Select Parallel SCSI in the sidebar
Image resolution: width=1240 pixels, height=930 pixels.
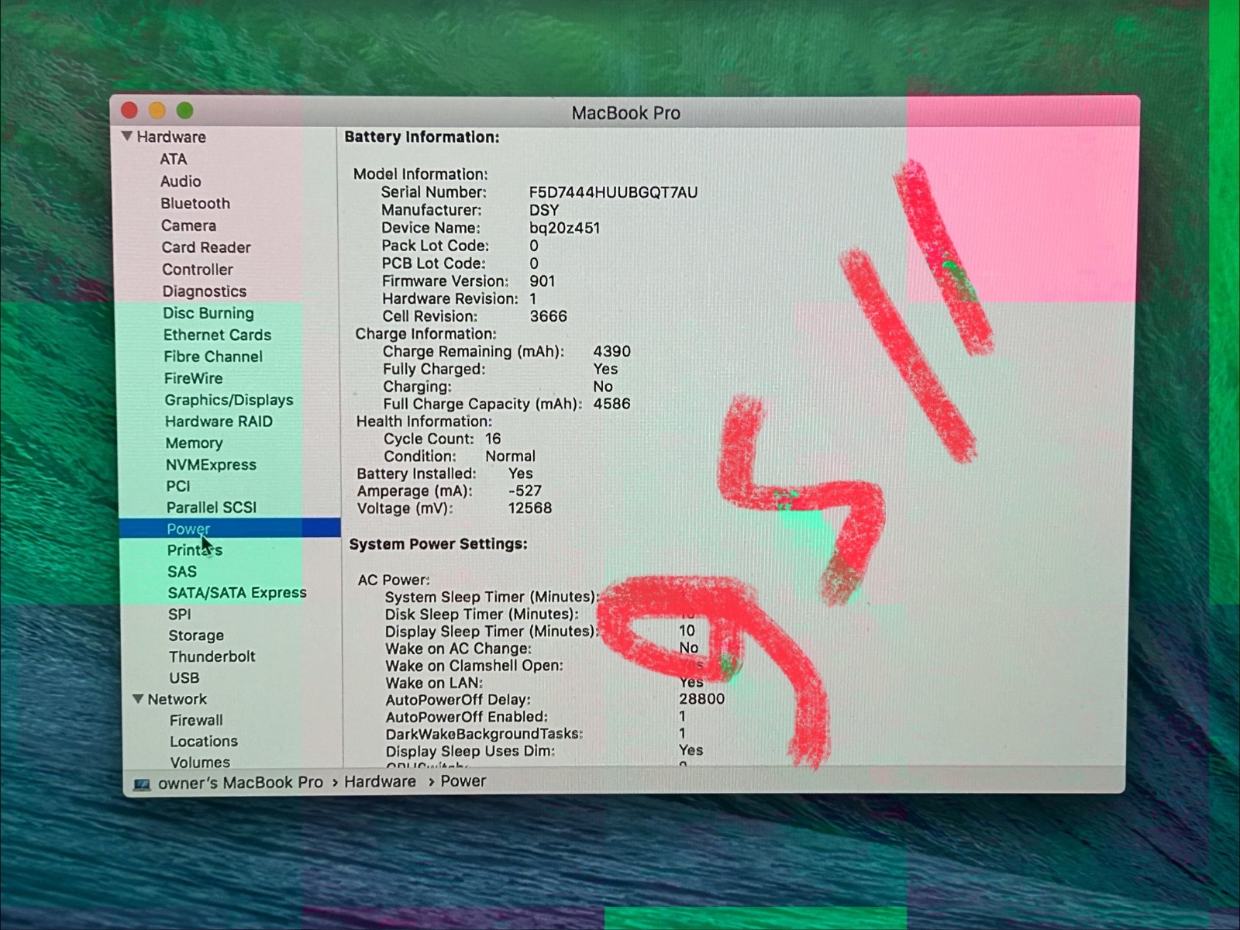[212, 508]
